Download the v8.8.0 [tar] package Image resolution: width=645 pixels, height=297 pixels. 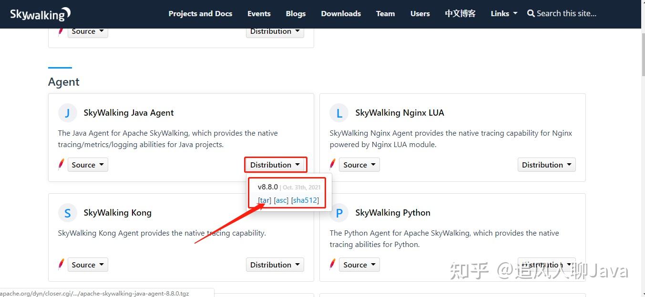(x=265, y=200)
